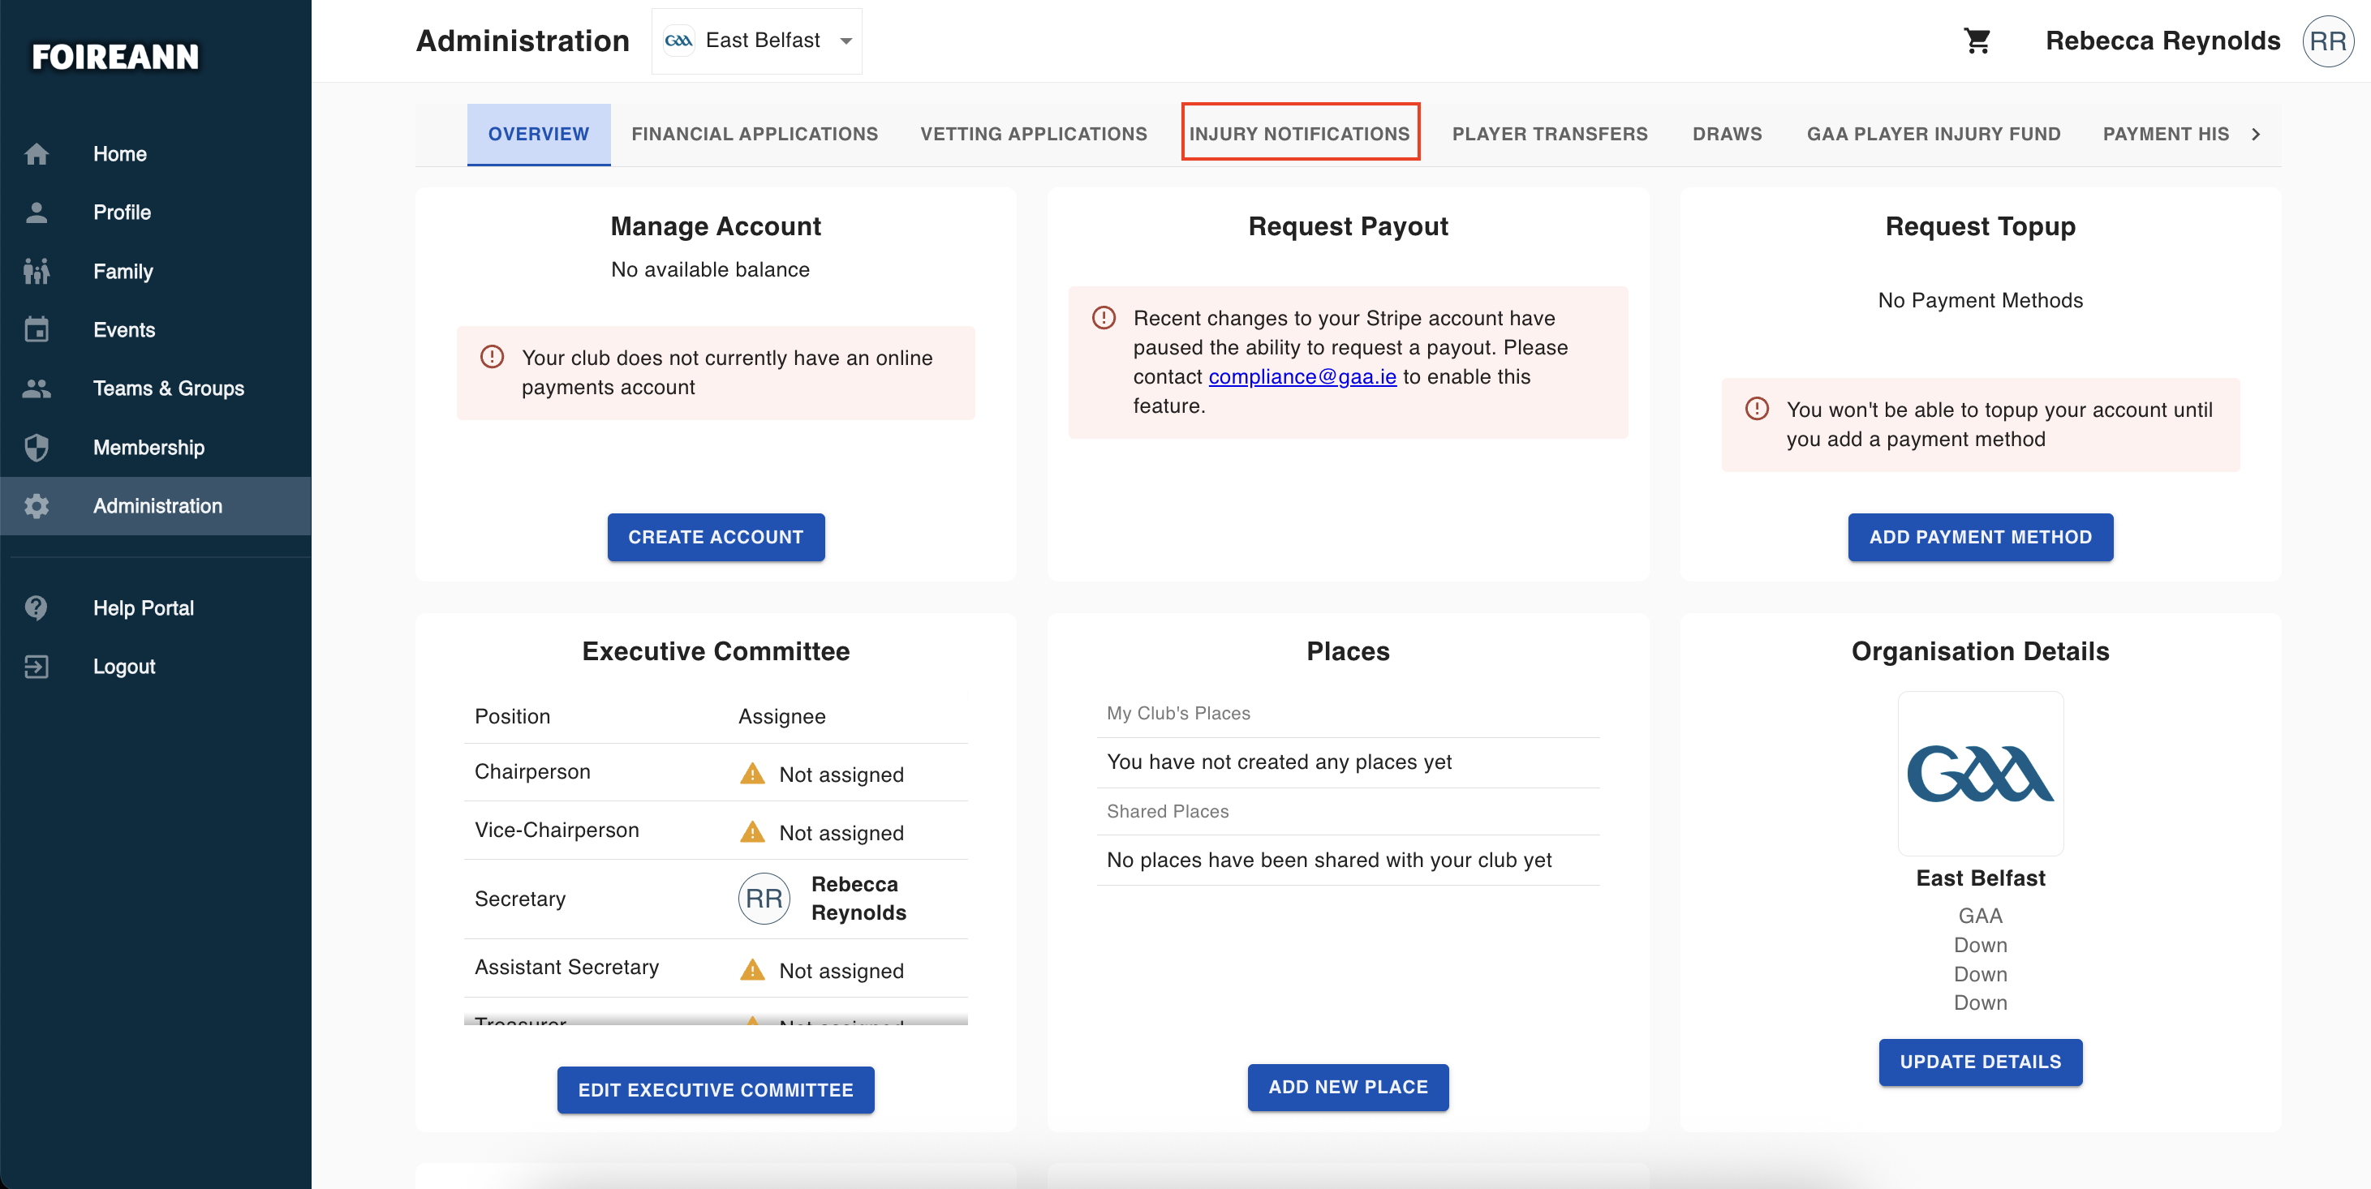The width and height of the screenshot is (2371, 1189).
Task: Click the East Belfast organisation name
Action: pyautogui.click(x=1981, y=878)
